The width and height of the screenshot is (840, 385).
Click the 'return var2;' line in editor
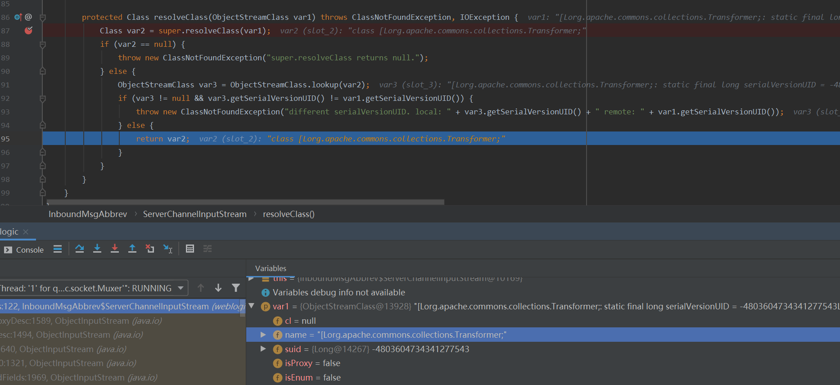click(163, 139)
